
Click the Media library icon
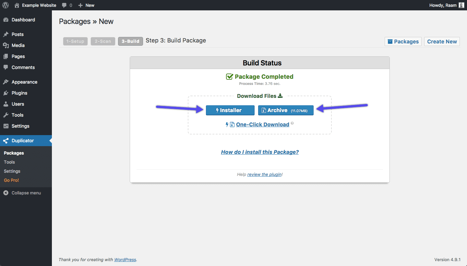click(6, 45)
